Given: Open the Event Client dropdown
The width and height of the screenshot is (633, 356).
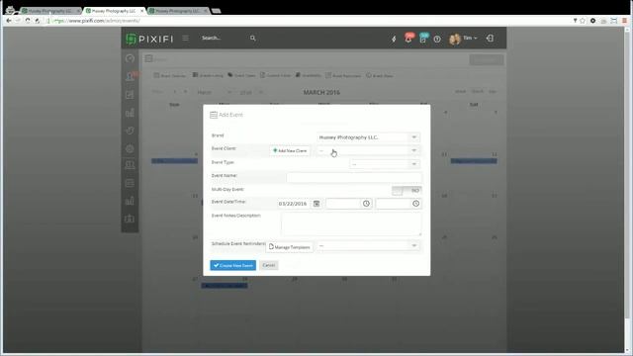Looking at the screenshot, I should point(368,150).
